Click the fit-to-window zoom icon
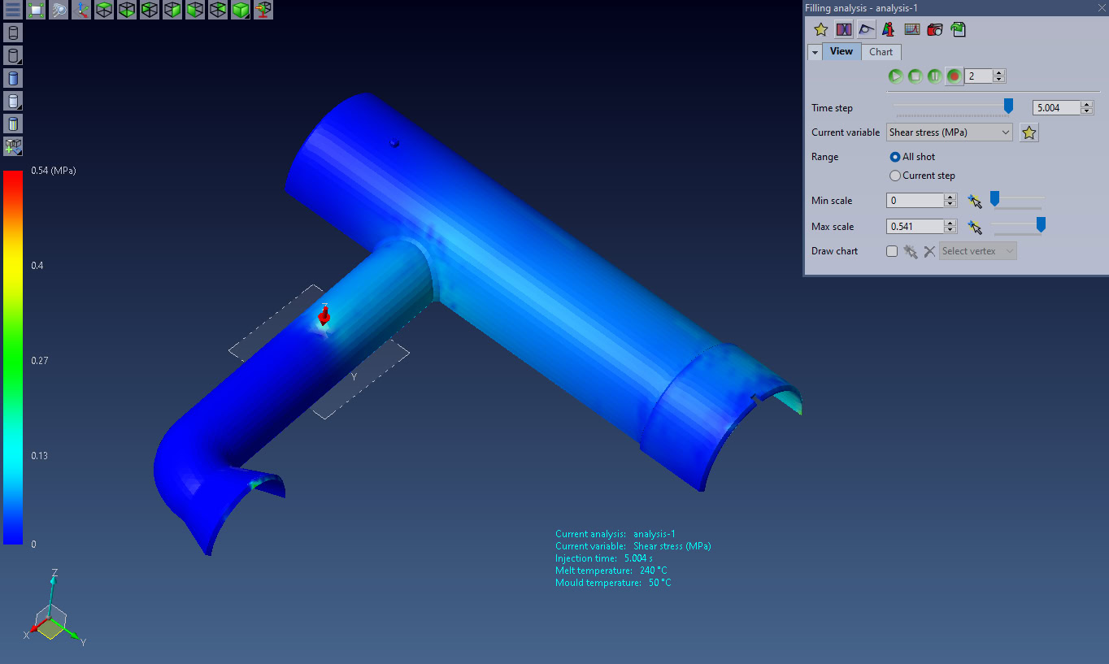This screenshot has height=664, width=1109. [x=36, y=10]
